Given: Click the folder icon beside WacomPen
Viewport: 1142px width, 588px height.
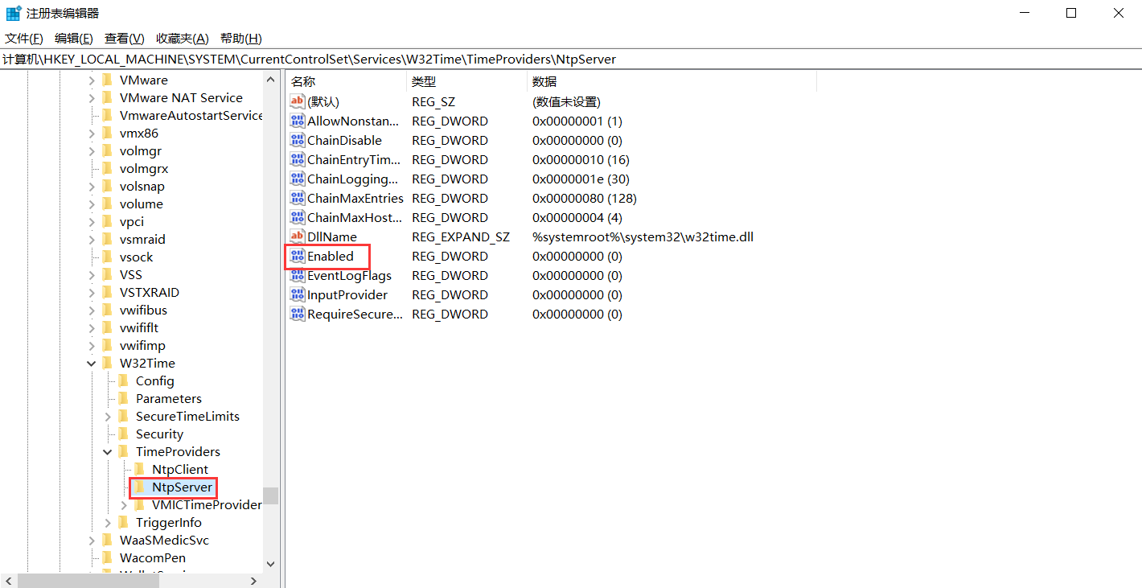Looking at the screenshot, I should pyautogui.click(x=107, y=558).
